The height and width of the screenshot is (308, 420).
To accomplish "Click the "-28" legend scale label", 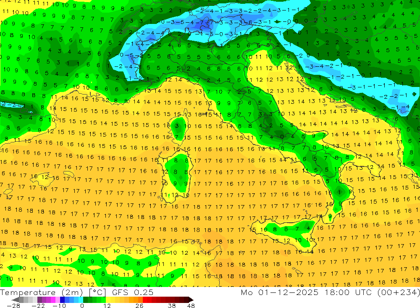I will [x=13, y=305].
